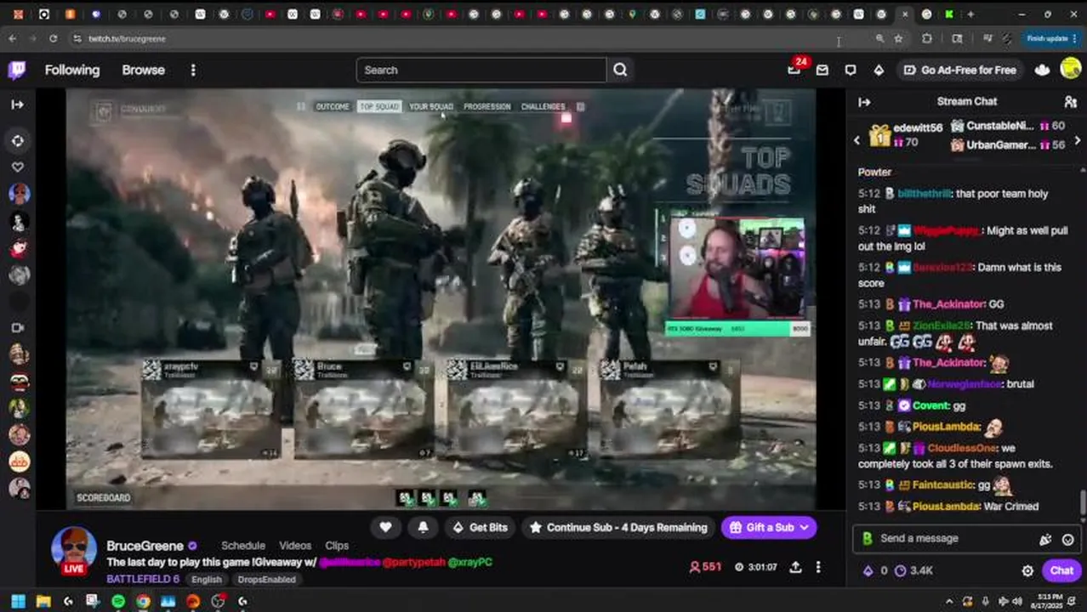The height and width of the screenshot is (612, 1087).
Task: Open the browser extensions puzzle icon
Action: coord(927,38)
